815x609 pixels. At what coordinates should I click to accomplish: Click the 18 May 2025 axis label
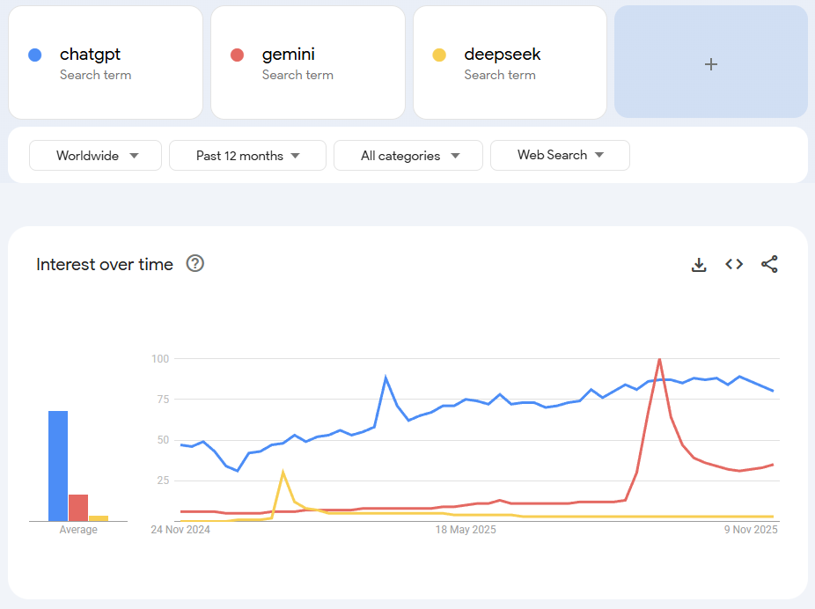[x=466, y=530]
